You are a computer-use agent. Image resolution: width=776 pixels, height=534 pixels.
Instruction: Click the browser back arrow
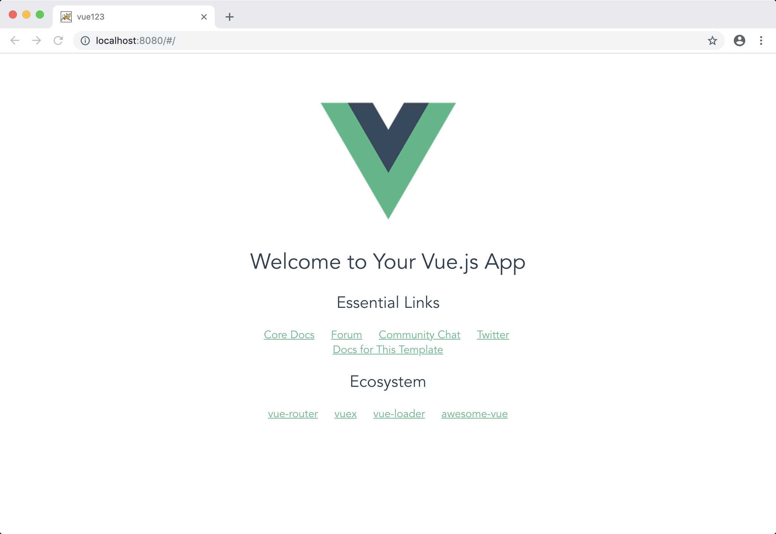coord(15,41)
